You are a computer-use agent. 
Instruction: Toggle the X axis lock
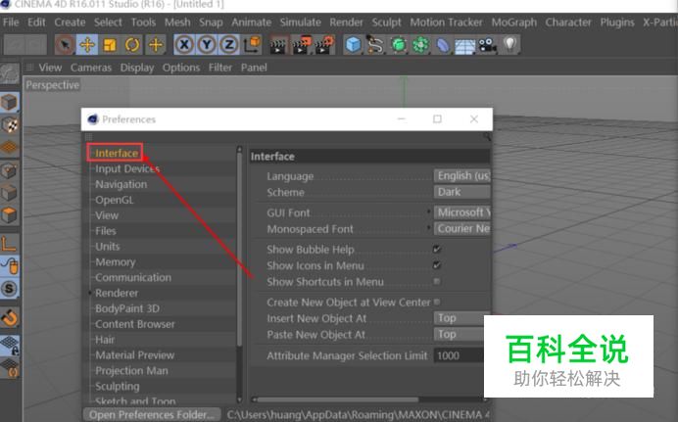(x=184, y=44)
